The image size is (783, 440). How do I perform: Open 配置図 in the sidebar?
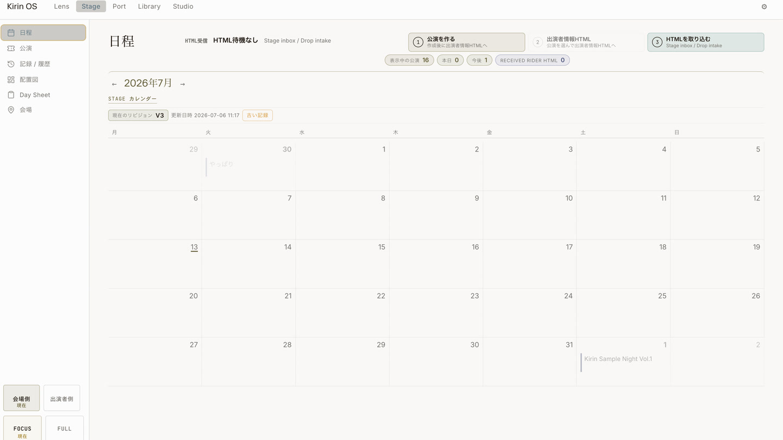point(43,79)
